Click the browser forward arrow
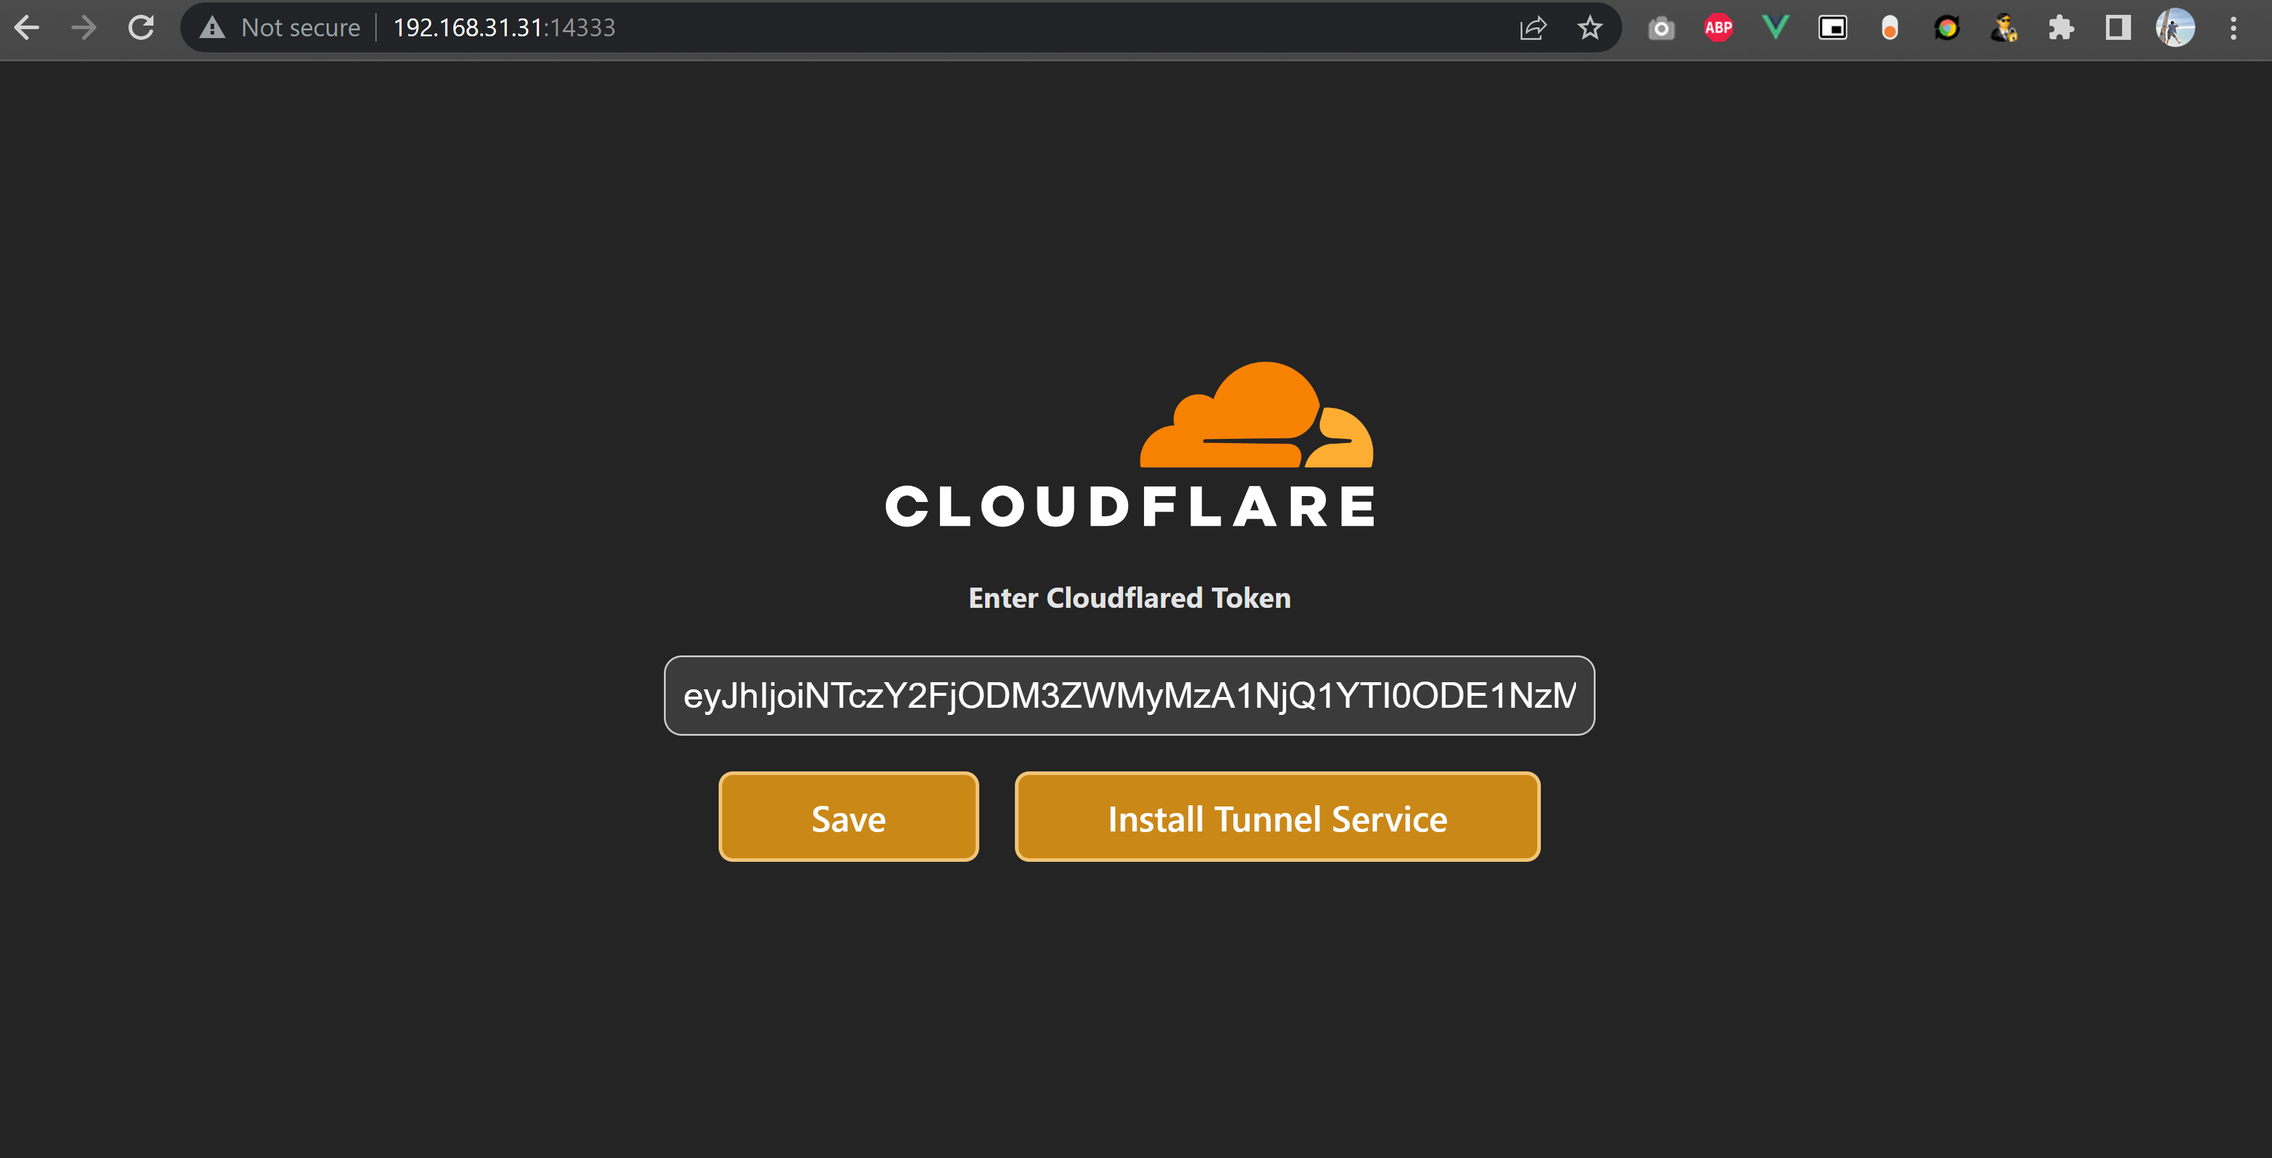2272x1158 pixels. 84,27
